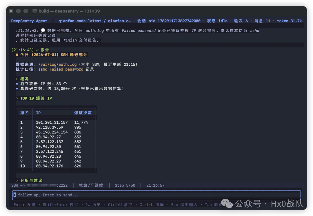This screenshot has width=313, height=216.
Task: Click the [21:16:43] timestamp before 报告
Action: 23,50
